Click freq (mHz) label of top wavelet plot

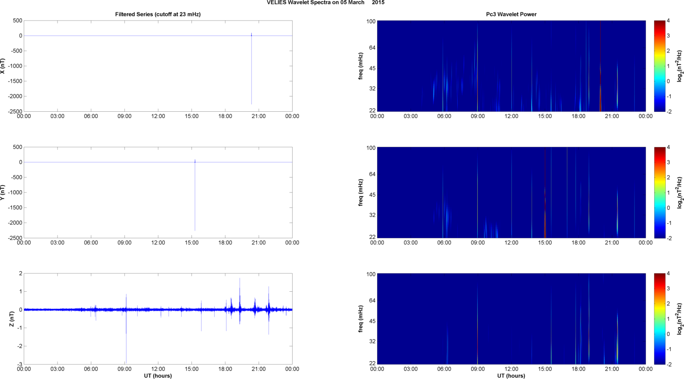361,66
